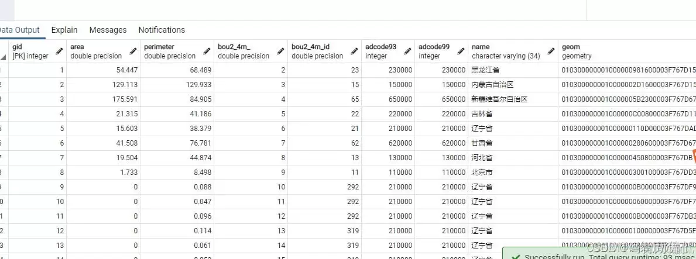Viewport: 696px width, 259px height.
Task: Click bou2_4m_id cell with value 62
Action: tap(324, 143)
